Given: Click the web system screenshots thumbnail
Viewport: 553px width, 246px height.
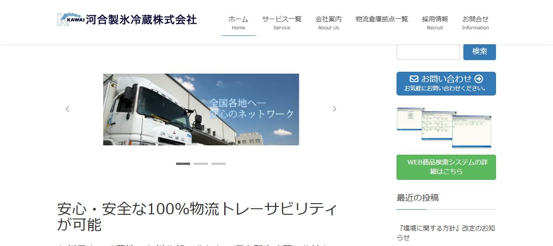Looking at the screenshot, I should 444,127.
